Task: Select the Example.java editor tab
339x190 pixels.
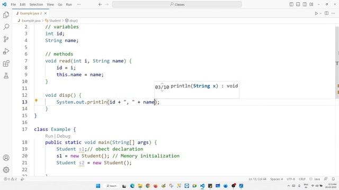Action: (x=31, y=13)
